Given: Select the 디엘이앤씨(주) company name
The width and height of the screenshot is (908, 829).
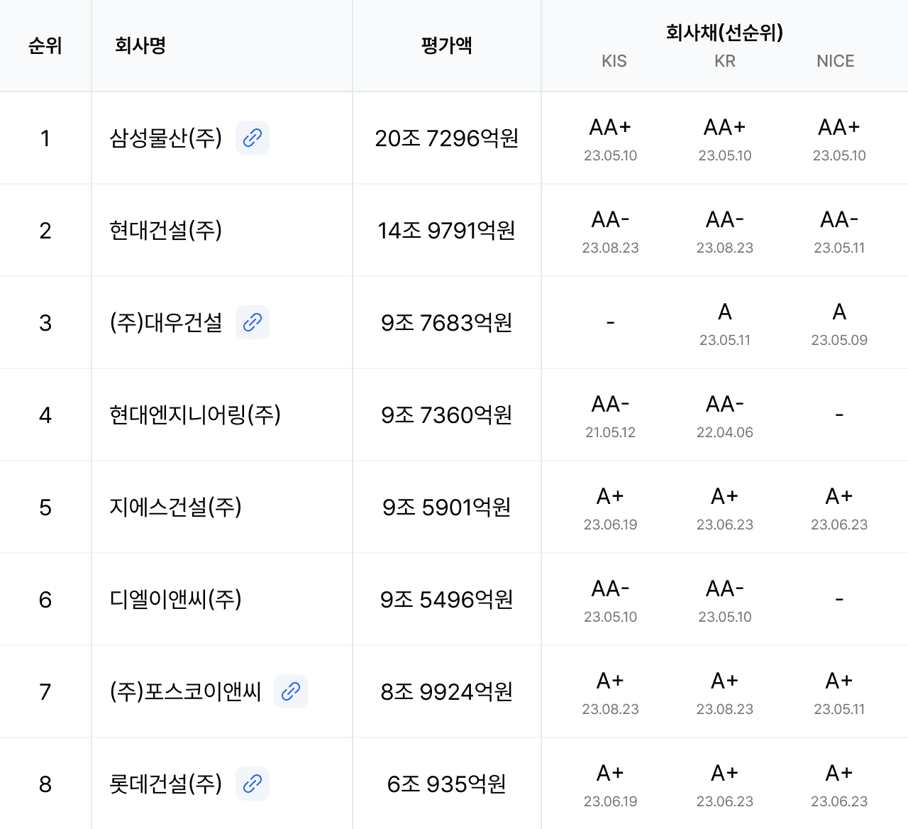Looking at the screenshot, I should [175, 599].
